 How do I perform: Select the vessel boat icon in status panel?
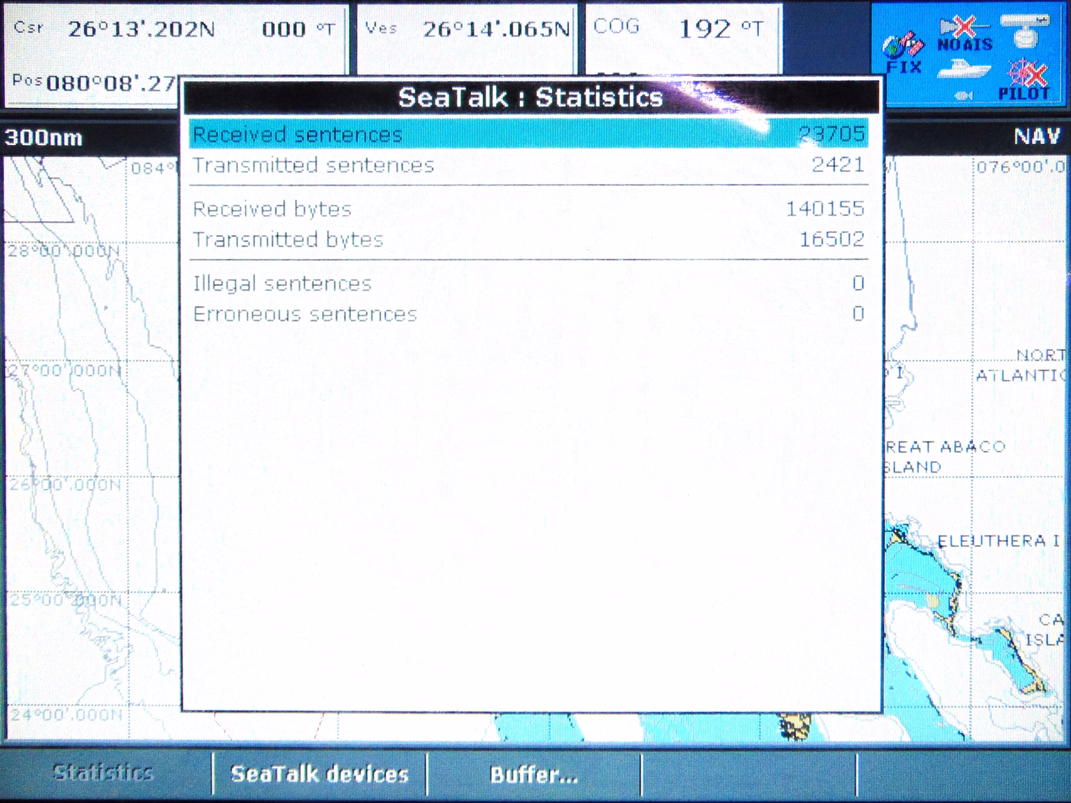[x=963, y=68]
